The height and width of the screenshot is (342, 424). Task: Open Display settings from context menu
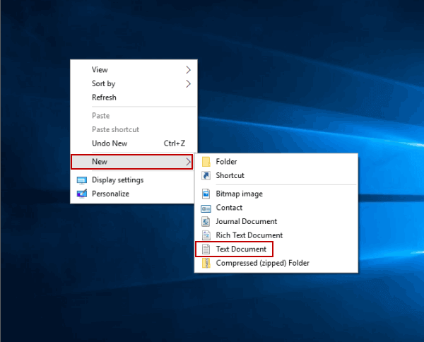(x=134, y=180)
